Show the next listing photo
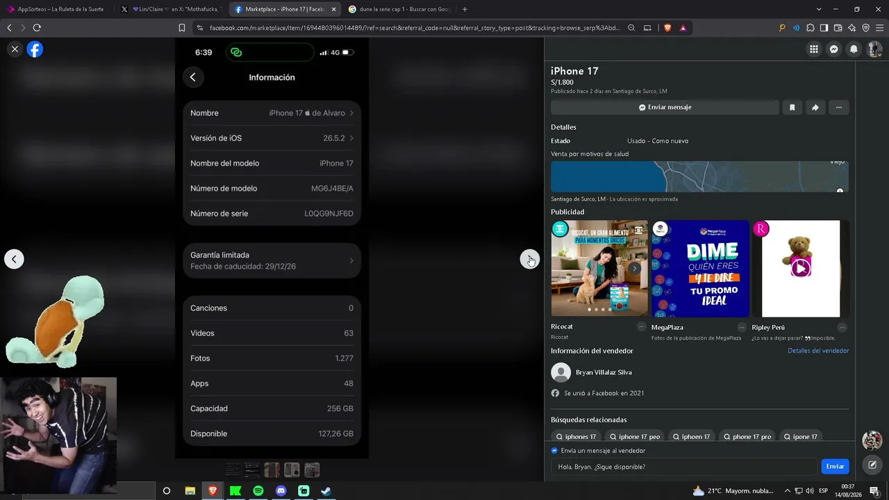This screenshot has width=889, height=500. pyautogui.click(x=530, y=259)
